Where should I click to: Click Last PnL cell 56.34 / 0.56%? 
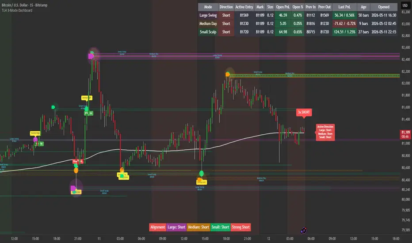coord(344,15)
